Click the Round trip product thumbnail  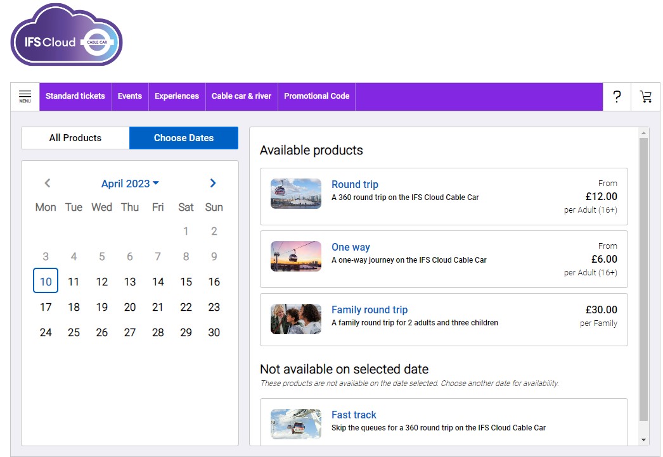[295, 194]
